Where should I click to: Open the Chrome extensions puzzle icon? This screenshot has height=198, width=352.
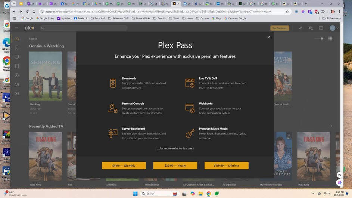coord(323,12)
